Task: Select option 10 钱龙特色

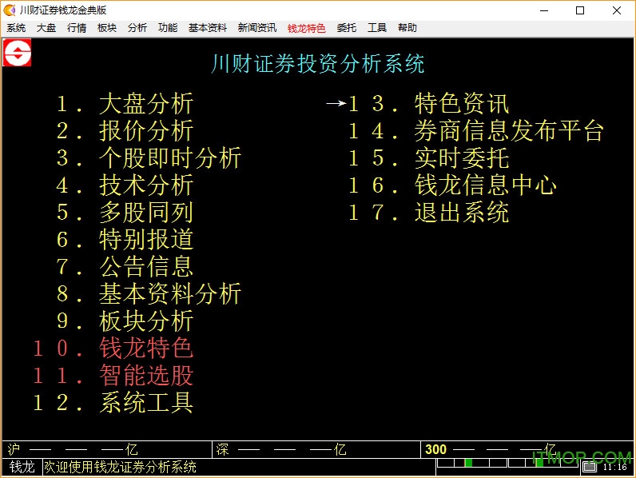Action: click(x=113, y=349)
